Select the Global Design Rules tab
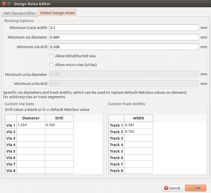 pyautogui.click(x=57, y=13)
